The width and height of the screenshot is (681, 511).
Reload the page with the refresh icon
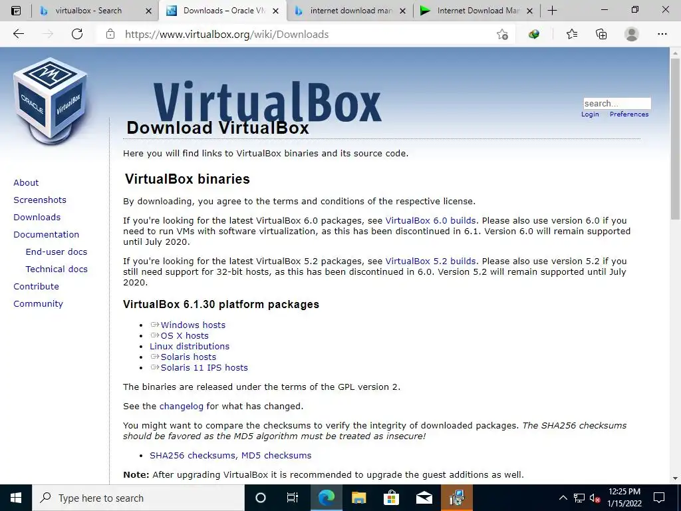[x=77, y=34]
